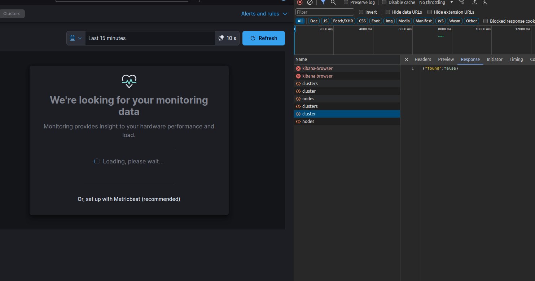Select the Response tab
535x281 pixels.
[470, 60]
